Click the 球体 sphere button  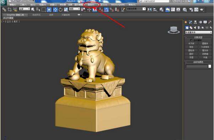click(x=191, y=47)
